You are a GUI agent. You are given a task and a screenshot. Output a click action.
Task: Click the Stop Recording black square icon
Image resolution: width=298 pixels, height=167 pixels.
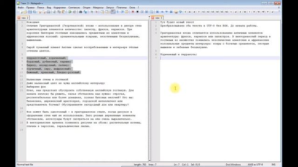coord(137,12)
